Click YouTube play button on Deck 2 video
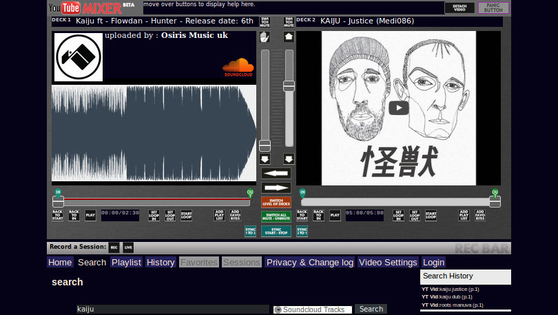This screenshot has height=315, width=558. (x=399, y=108)
